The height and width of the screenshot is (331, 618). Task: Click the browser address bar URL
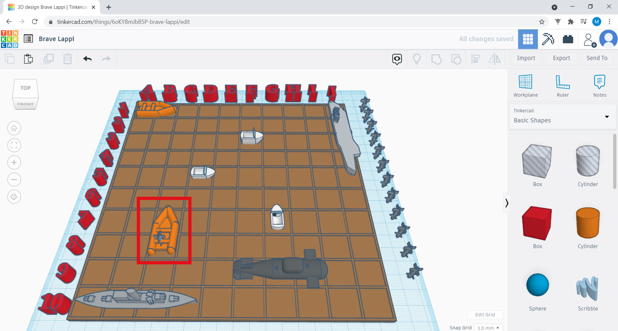click(x=123, y=22)
